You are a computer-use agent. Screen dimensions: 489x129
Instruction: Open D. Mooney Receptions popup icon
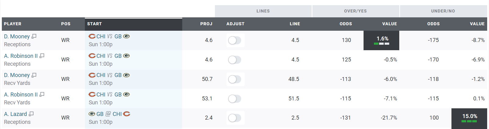coord(34,36)
